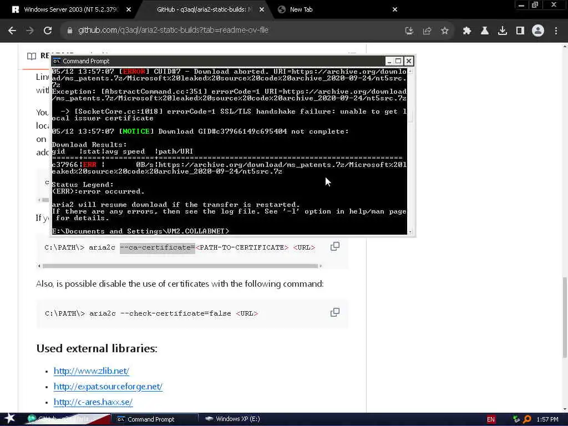Click the Command Prompt vertical scrollbar
The height and width of the screenshot is (426, 568).
[410, 151]
